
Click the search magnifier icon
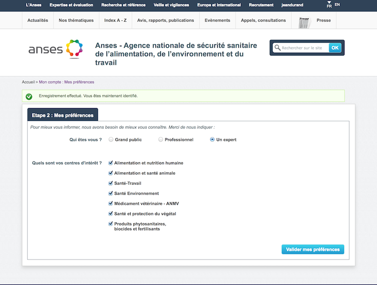tap(277, 48)
